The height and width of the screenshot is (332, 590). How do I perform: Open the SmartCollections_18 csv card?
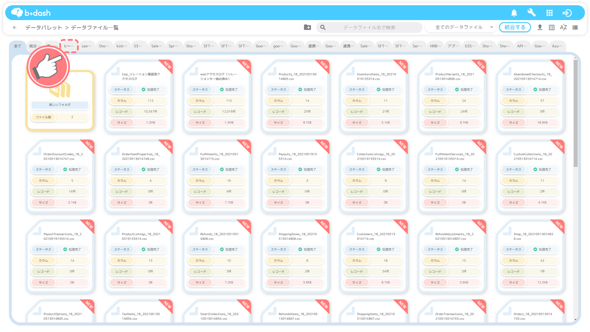pyautogui.click(x=217, y=311)
